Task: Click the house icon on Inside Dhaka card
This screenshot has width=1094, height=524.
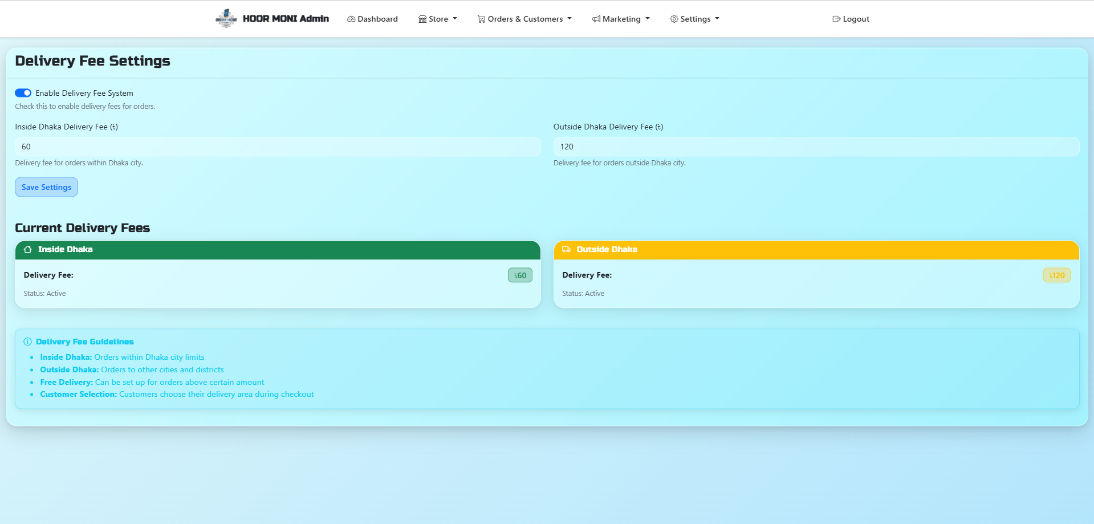Action: coord(27,249)
